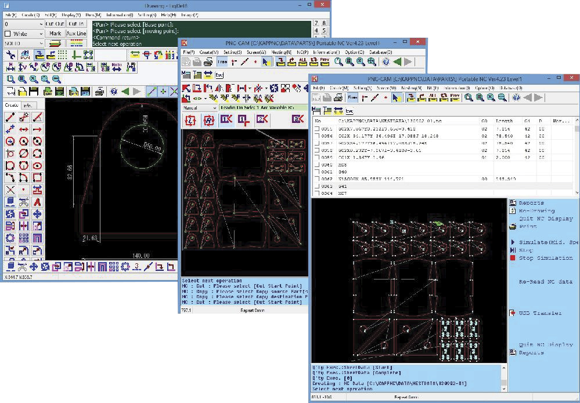Click Stop Simulation in the right panel

pyautogui.click(x=545, y=258)
